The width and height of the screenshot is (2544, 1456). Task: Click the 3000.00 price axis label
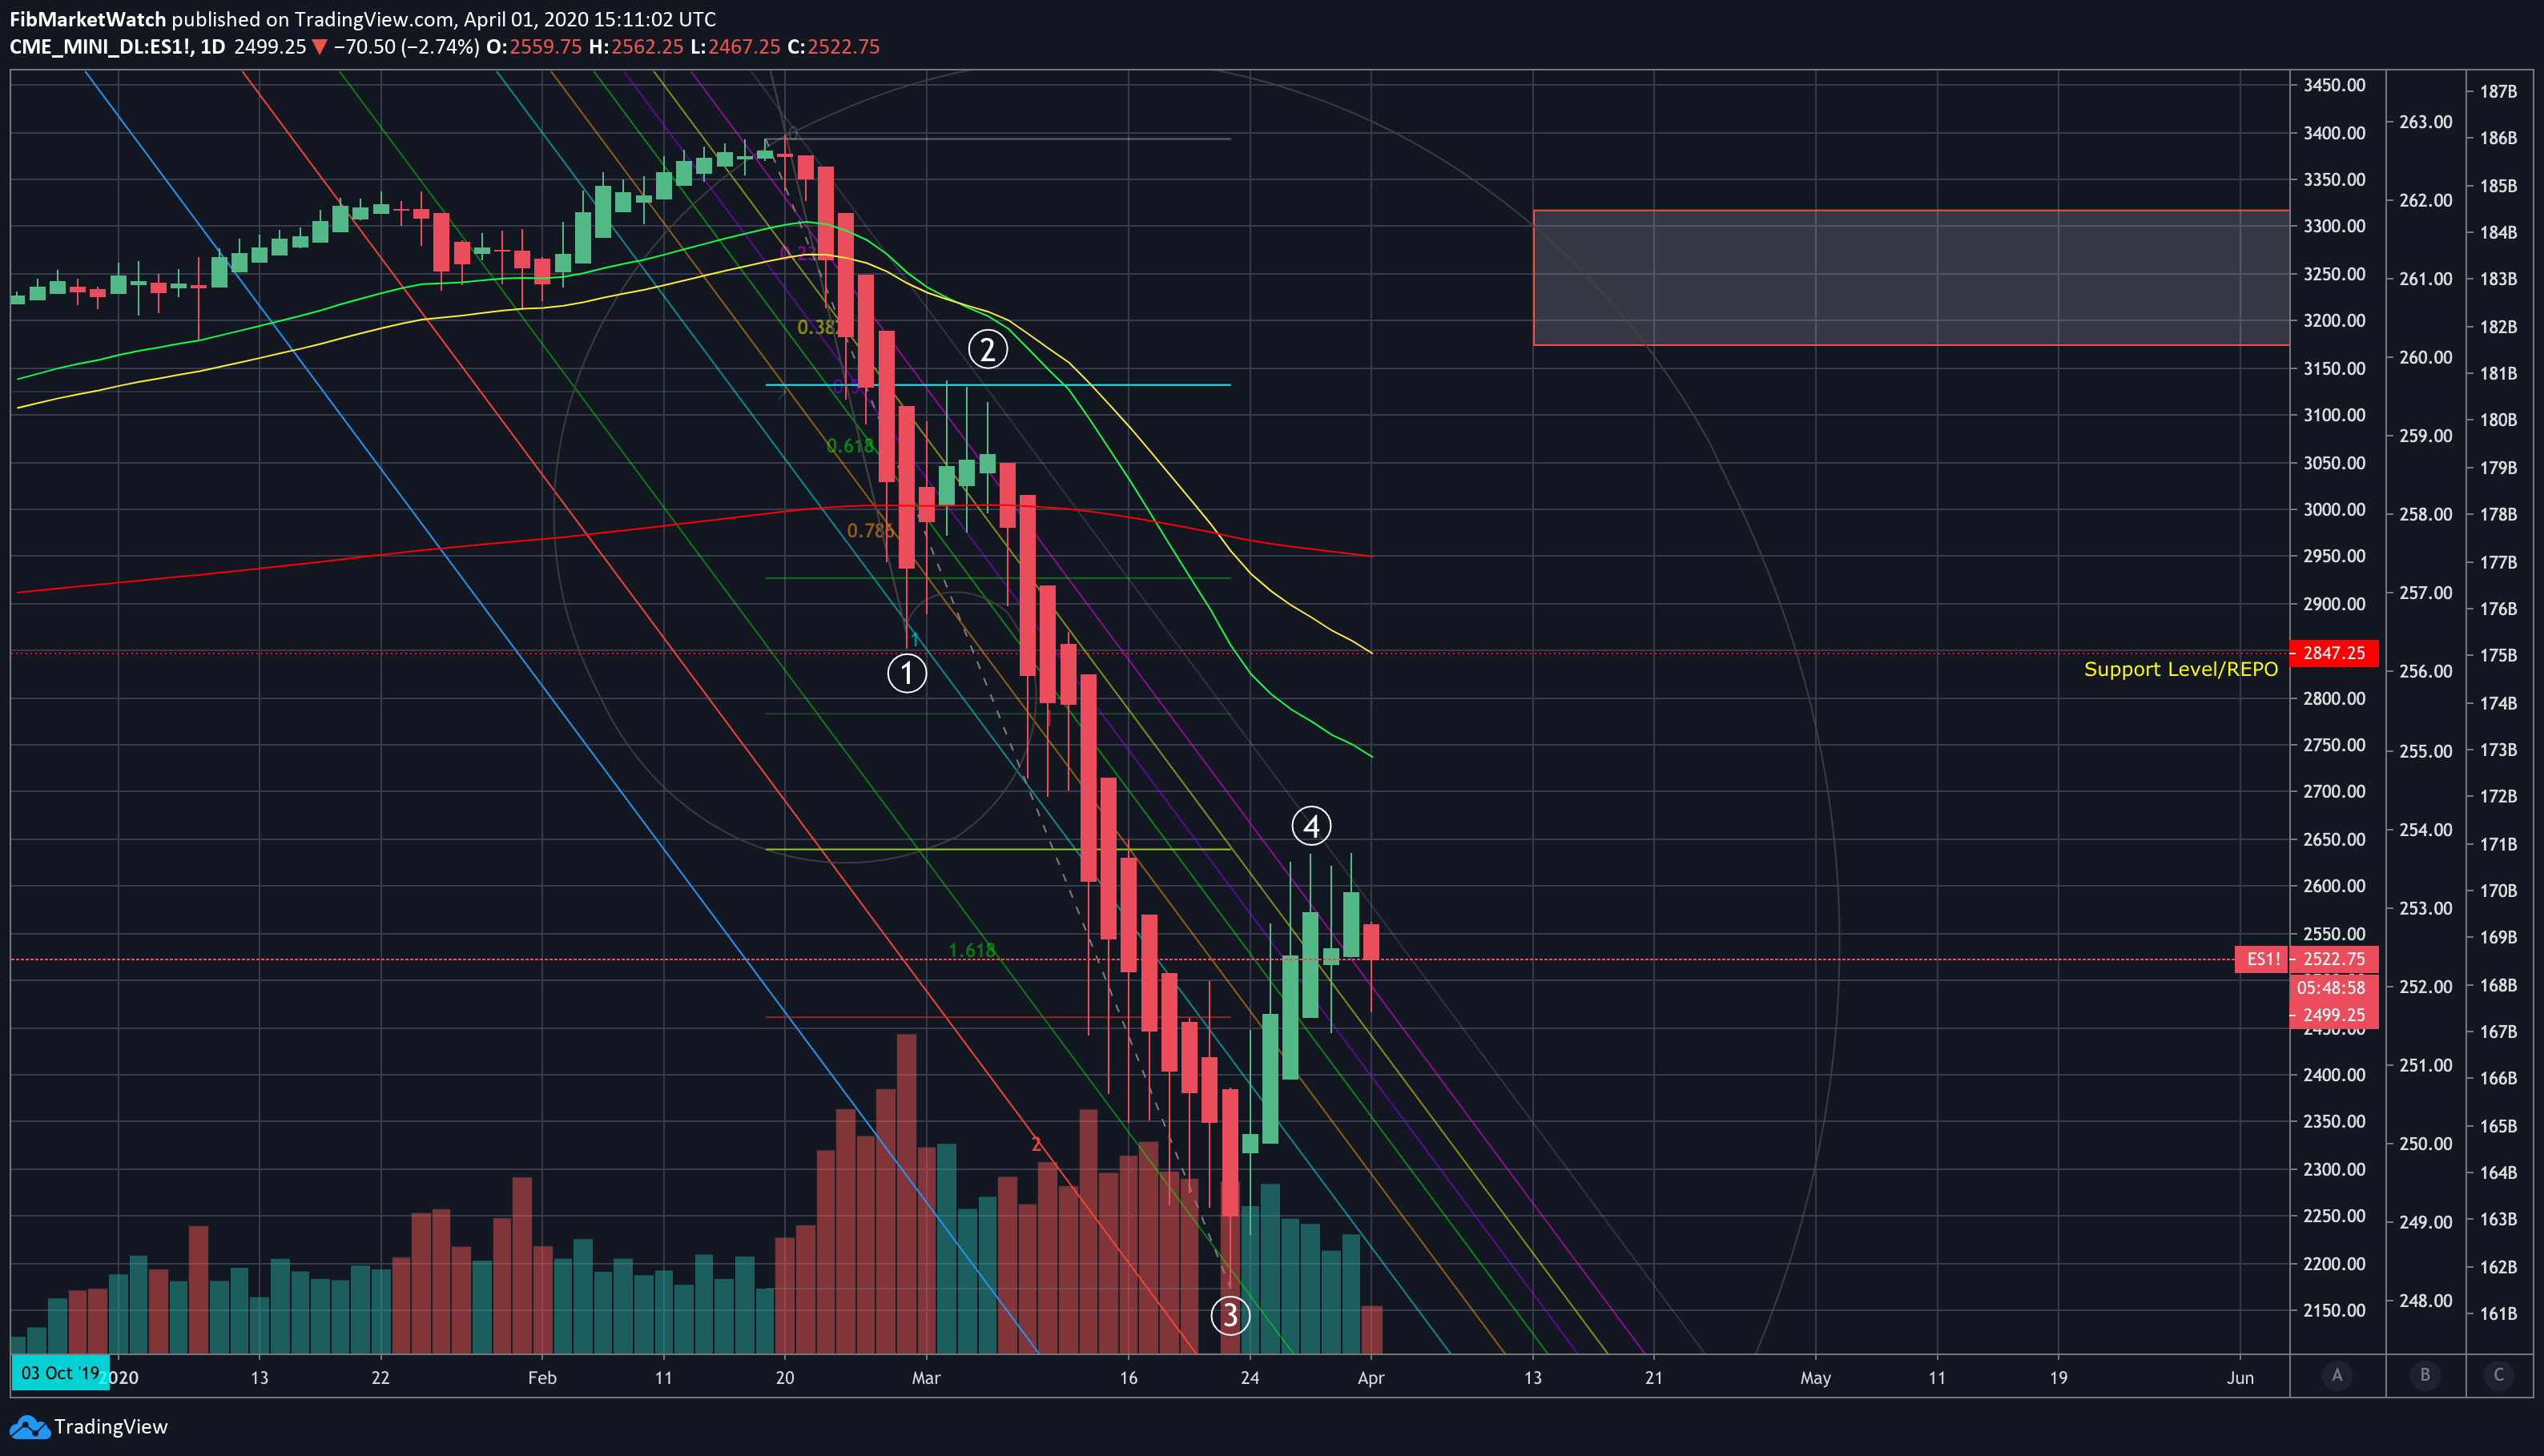[2334, 509]
